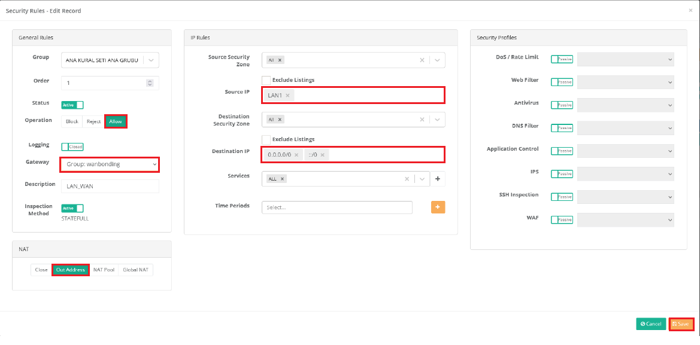Enable the Logging switch
Image resolution: width=700 pixels, height=345 pixels.
click(72, 146)
